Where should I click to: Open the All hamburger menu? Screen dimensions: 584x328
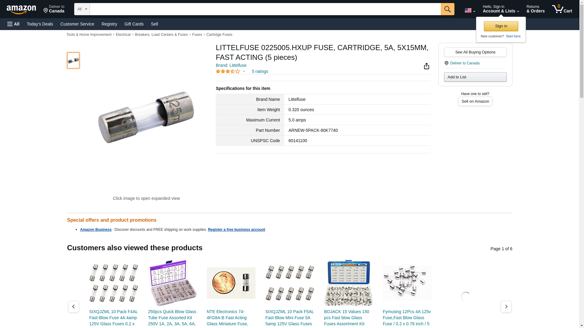[x=13, y=24]
